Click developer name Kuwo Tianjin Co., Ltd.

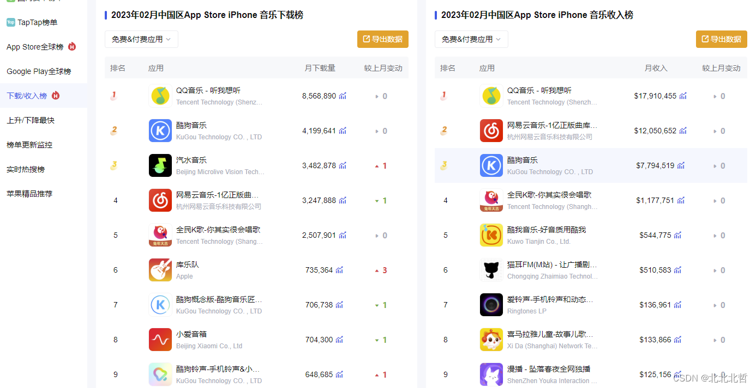(539, 242)
